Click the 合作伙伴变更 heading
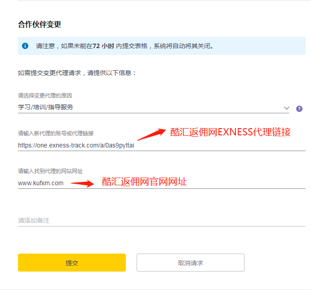The width and height of the screenshot is (311, 290). pos(40,24)
